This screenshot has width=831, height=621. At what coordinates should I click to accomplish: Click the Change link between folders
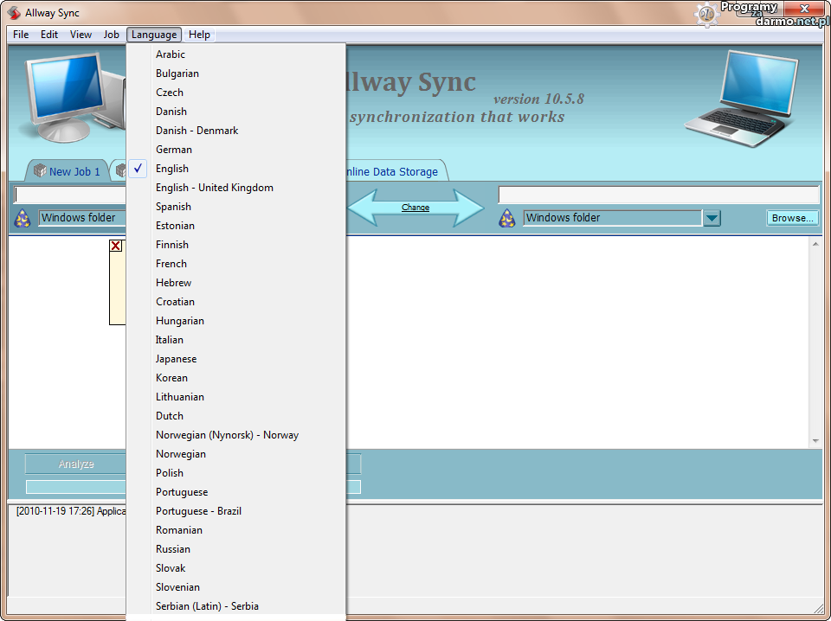pyautogui.click(x=415, y=208)
